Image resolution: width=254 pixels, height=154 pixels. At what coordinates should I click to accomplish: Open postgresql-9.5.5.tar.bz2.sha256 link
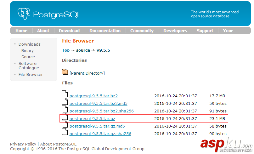(102, 111)
